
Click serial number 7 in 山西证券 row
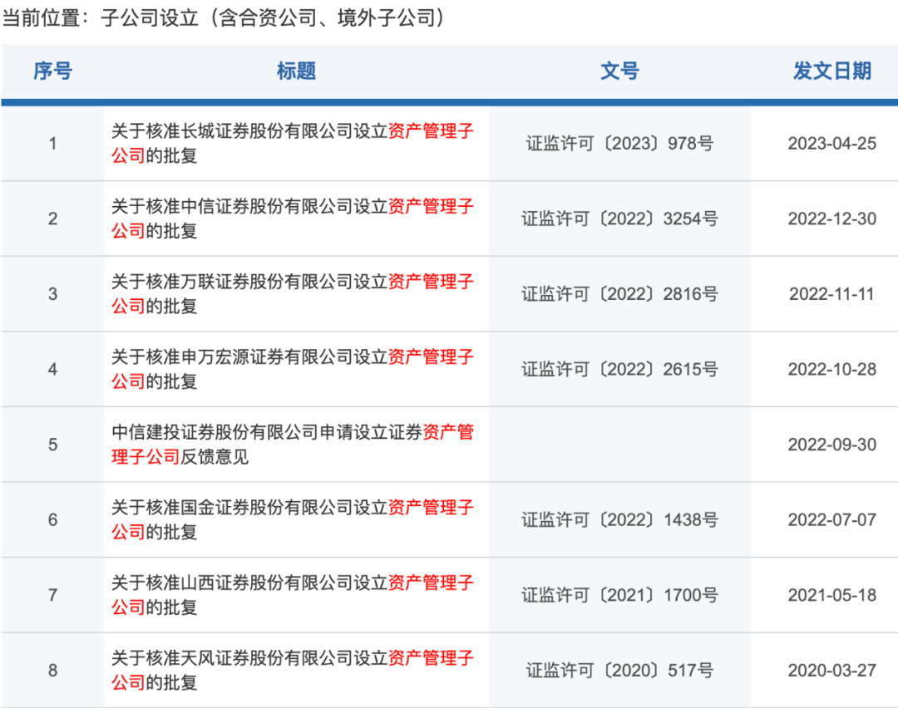[52, 595]
